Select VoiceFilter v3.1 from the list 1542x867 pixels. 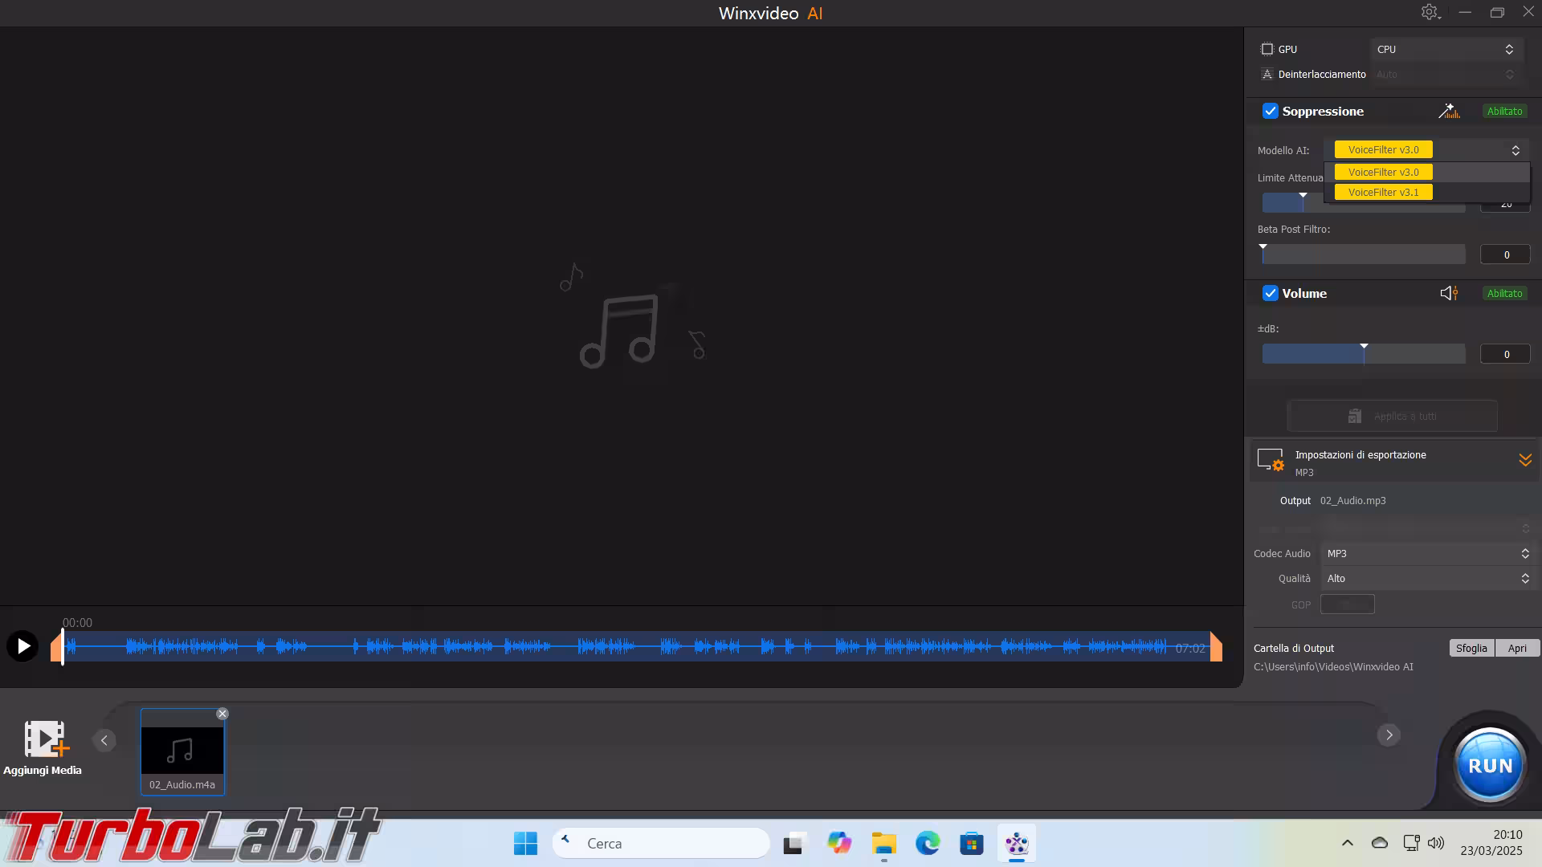point(1383,193)
